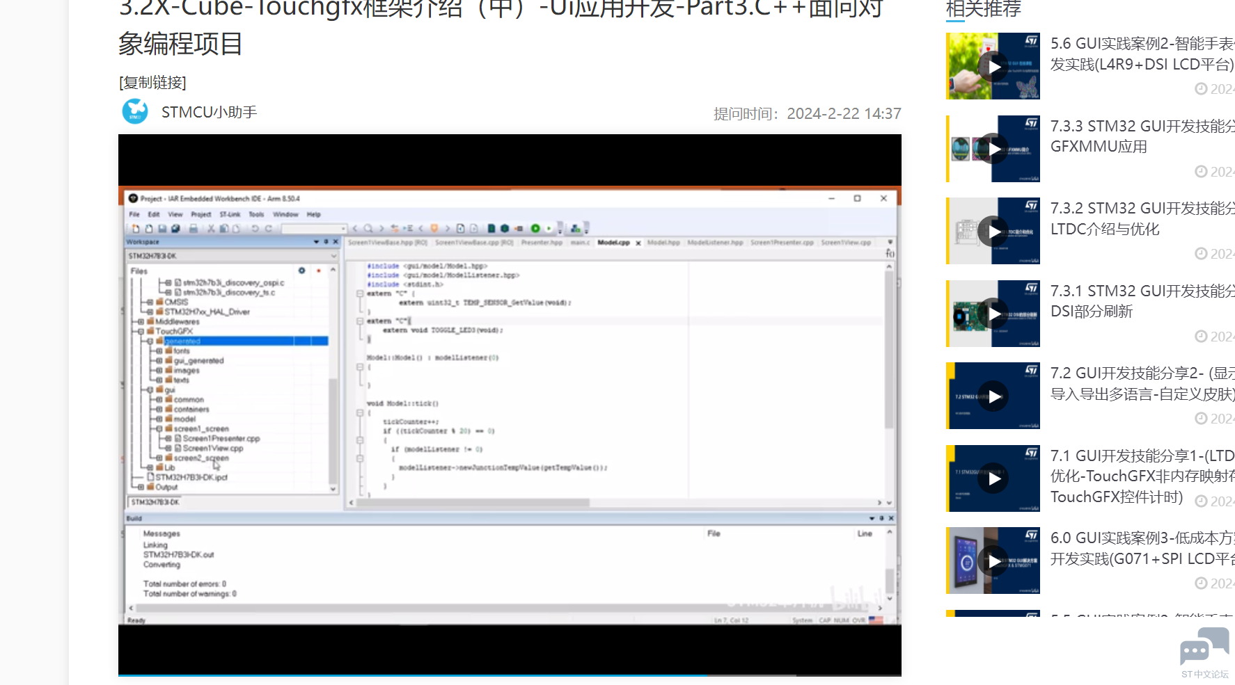Screen dimensions: 1235x685
Task: Open the 7.3.3 GFXMMU应用 video title
Action: [x=1142, y=136]
